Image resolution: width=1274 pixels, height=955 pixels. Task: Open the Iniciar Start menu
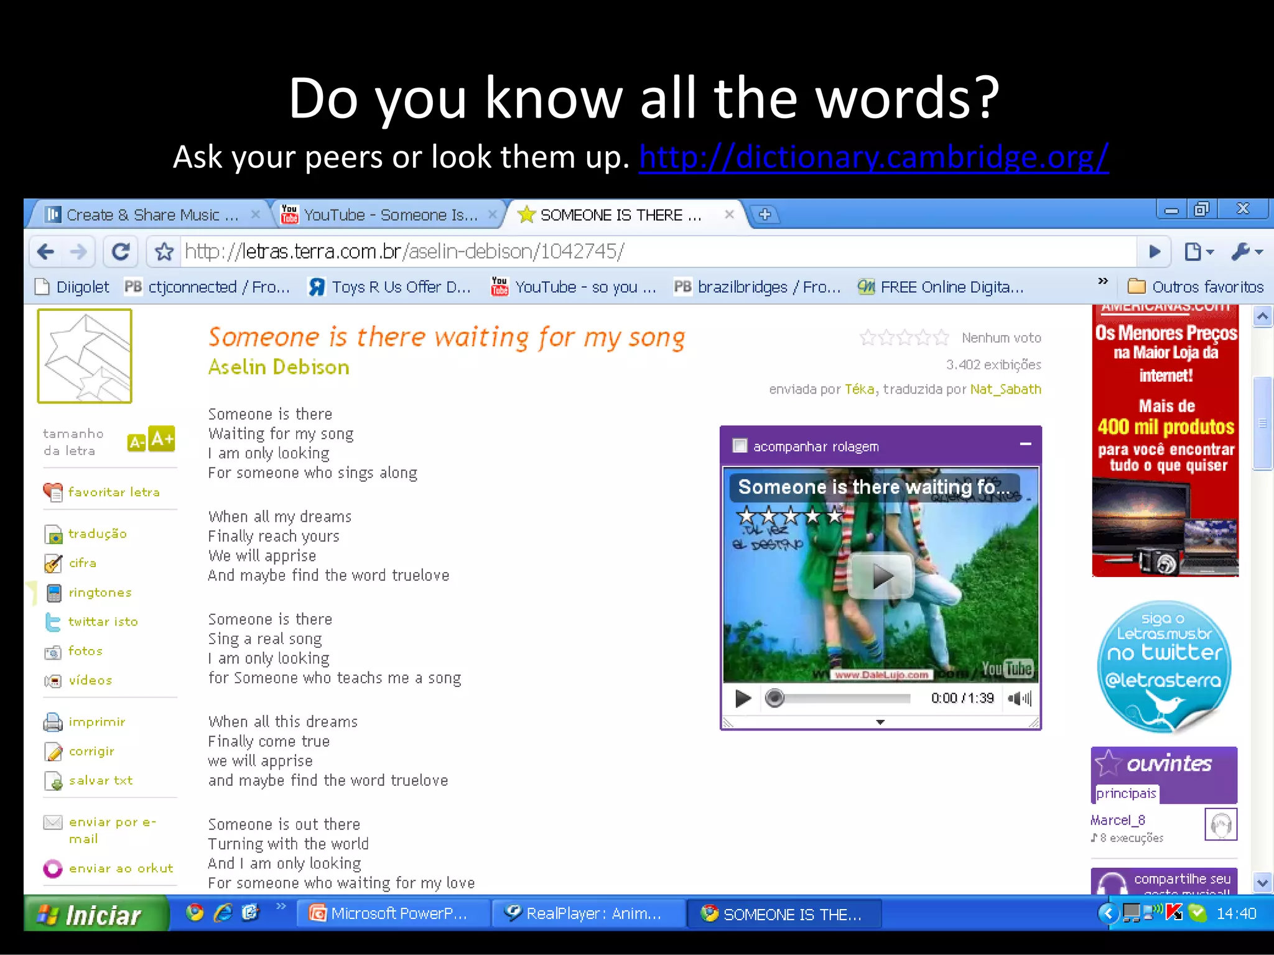[x=96, y=914]
